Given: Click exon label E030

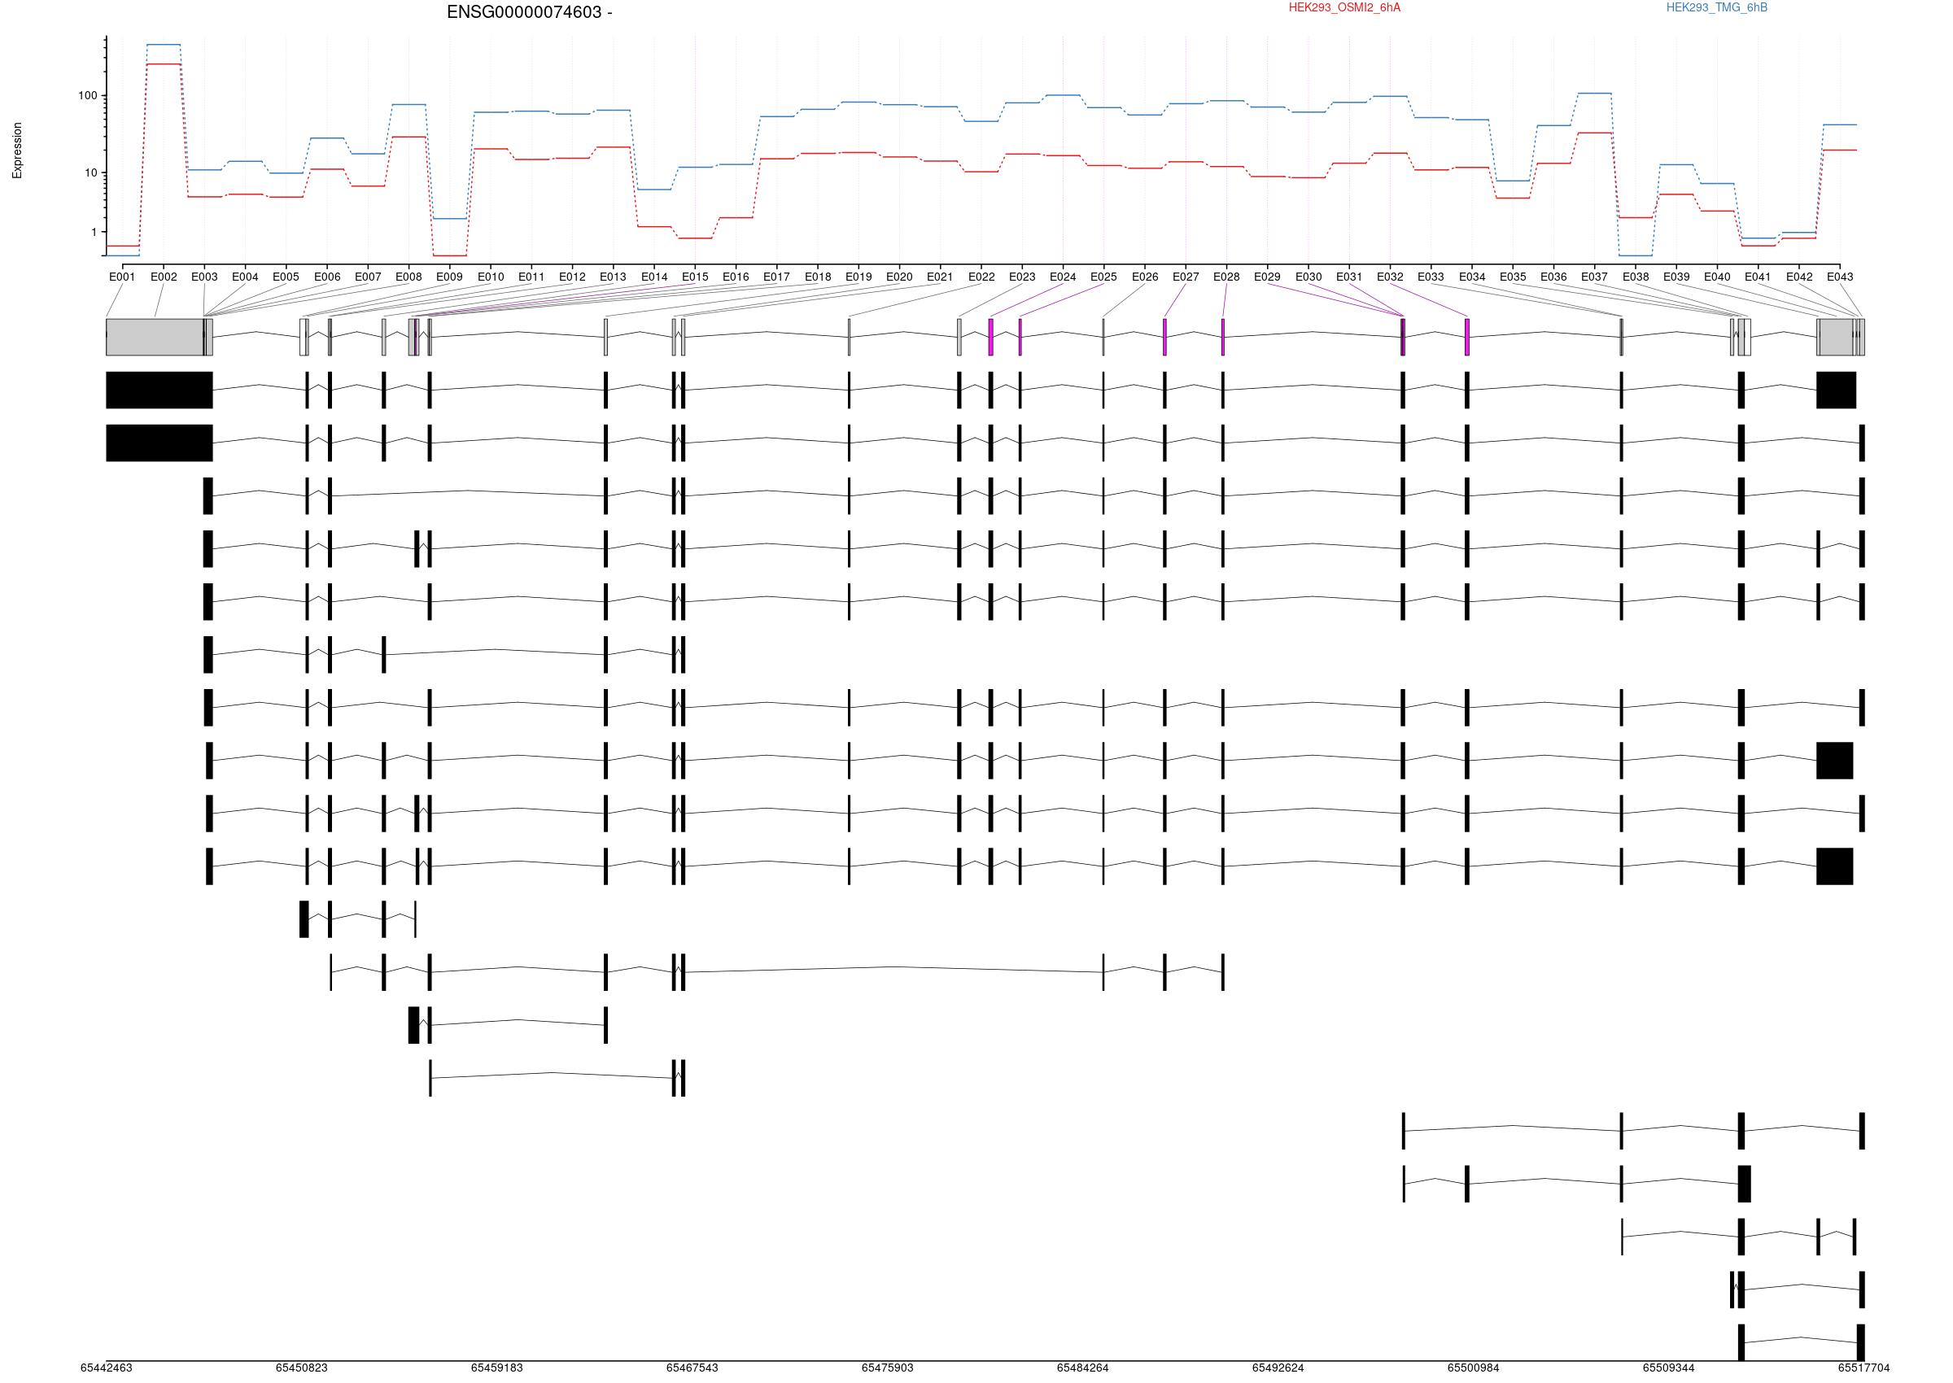Looking at the screenshot, I should click(x=1309, y=277).
